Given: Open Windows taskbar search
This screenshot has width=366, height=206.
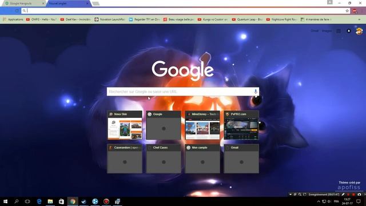Looking at the screenshot, I should (x=17, y=201).
